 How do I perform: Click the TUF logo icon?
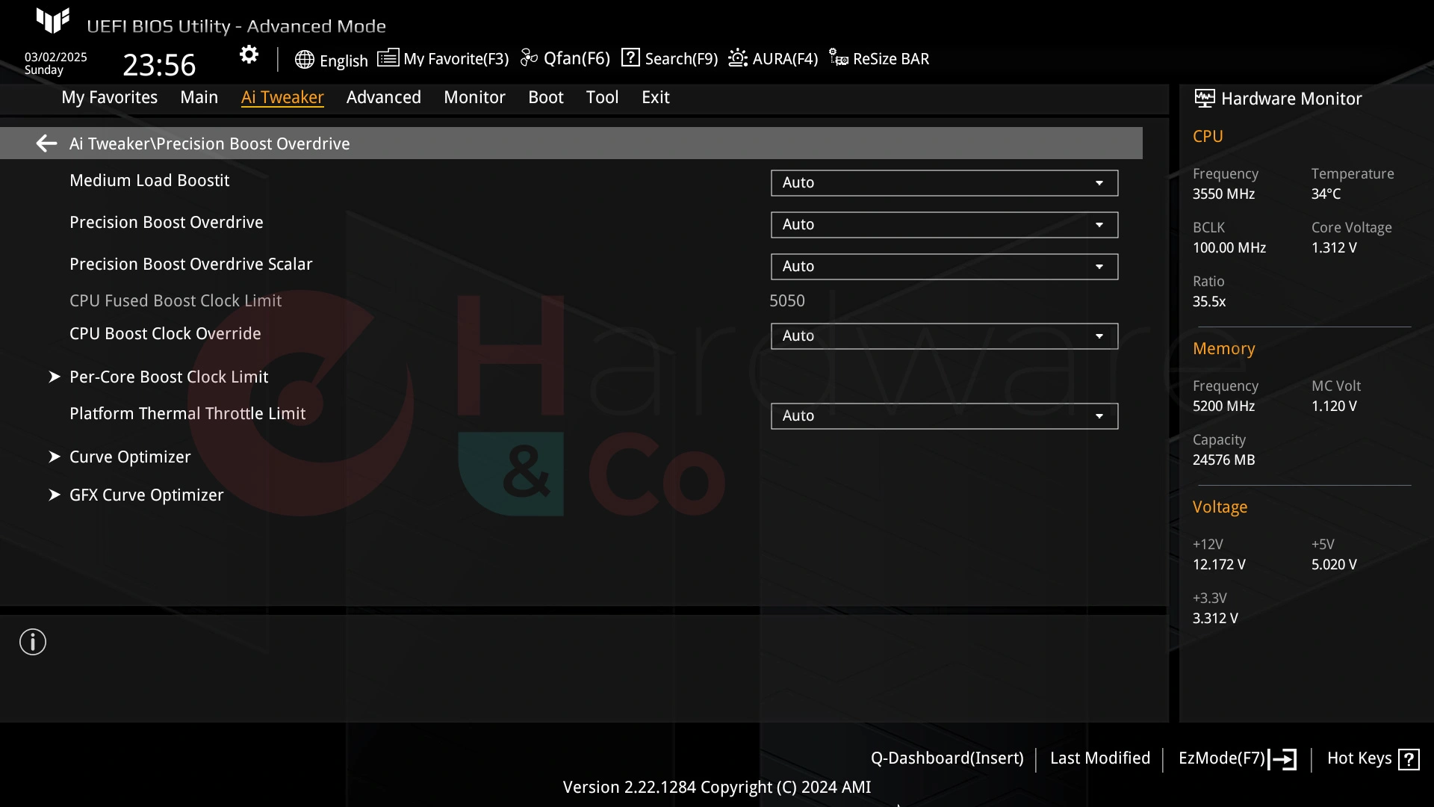pos(53,21)
